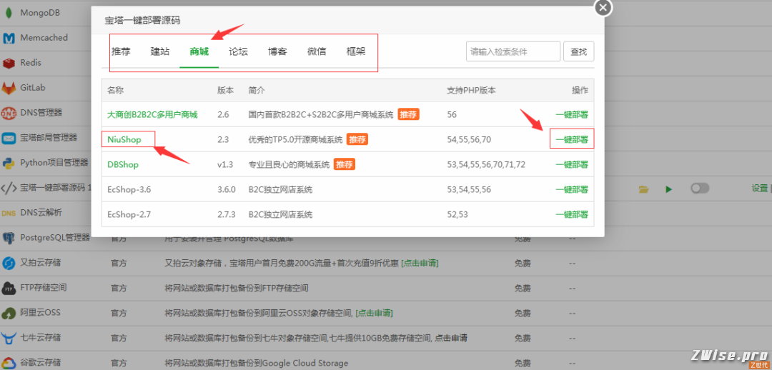The image size is (772, 370).
Task: Click the Redis icon
Action: tap(9, 63)
